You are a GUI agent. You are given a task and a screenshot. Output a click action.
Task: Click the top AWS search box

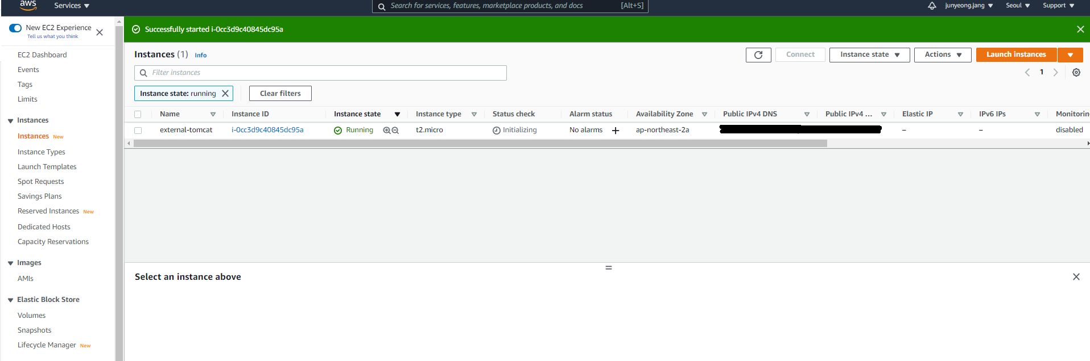[510, 6]
